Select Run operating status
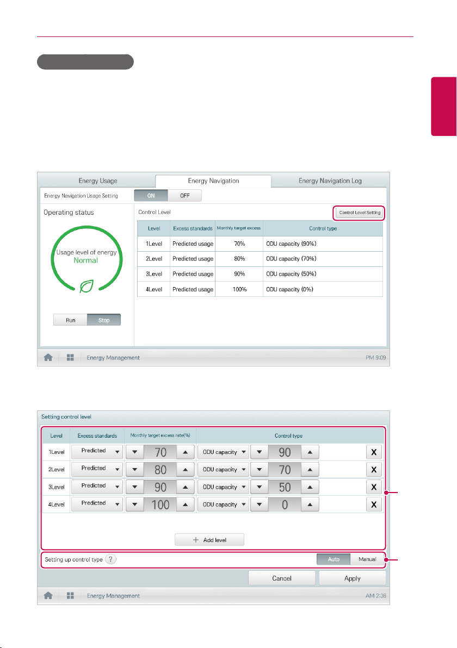The image size is (457, 648). [x=70, y=320]
